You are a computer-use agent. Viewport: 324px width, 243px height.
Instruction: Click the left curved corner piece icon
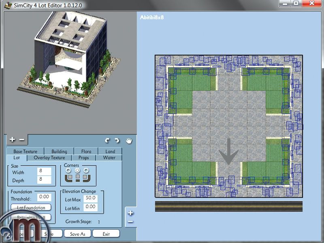coord(68,178)
